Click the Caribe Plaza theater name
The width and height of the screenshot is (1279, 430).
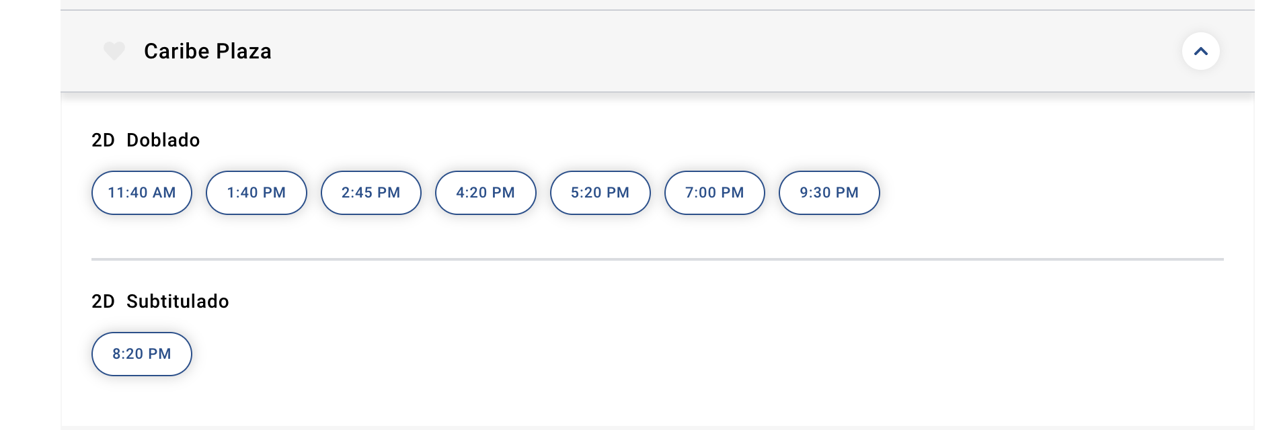click(208, 51)
